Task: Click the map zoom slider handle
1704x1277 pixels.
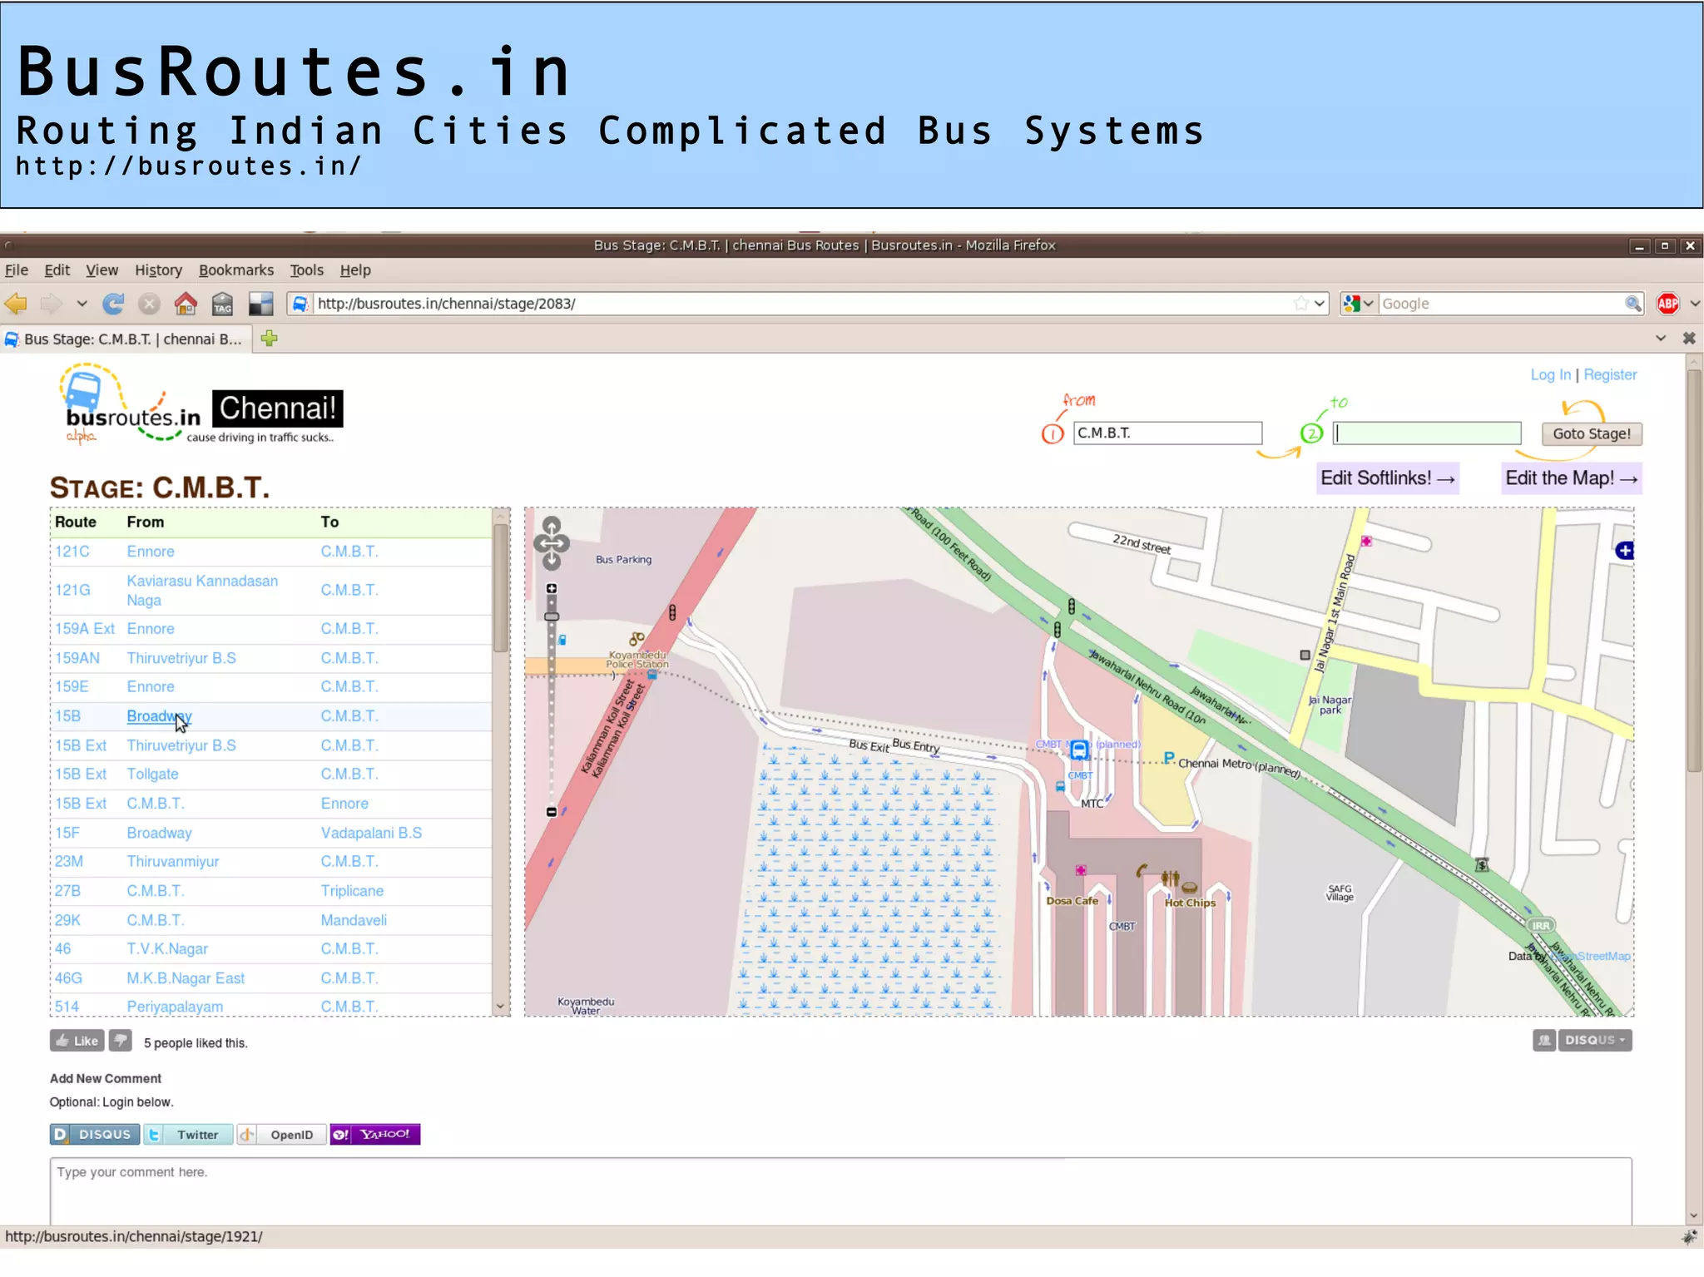Action: click(x=552, y=616)
